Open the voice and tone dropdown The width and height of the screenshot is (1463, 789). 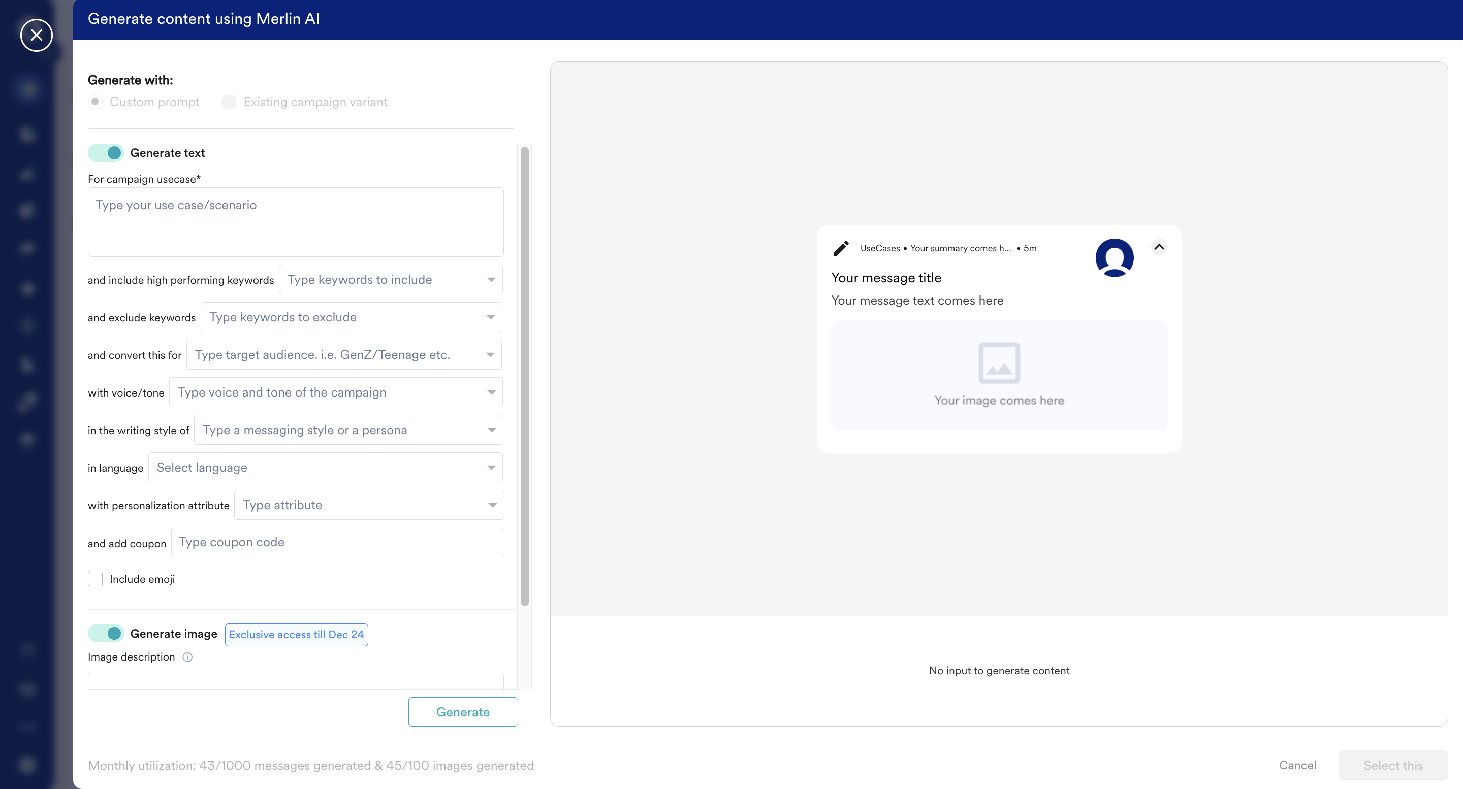(x=336, y=392)
